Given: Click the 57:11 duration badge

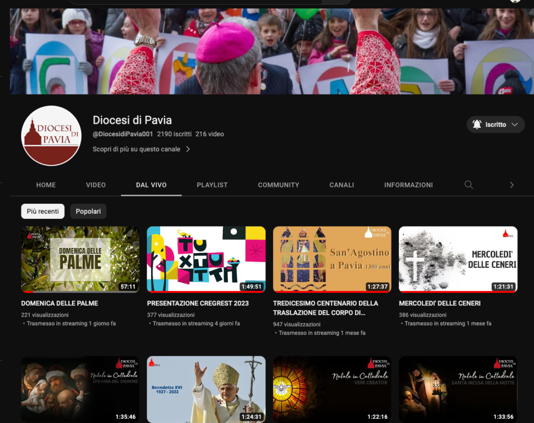Looking at the screenshot, I should 128,287.
